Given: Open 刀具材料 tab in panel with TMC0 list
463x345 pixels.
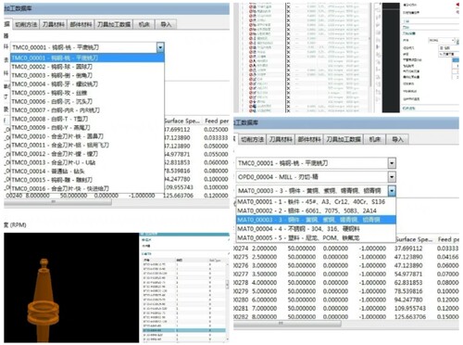Looking at the screenshot, I should (54, 24).
